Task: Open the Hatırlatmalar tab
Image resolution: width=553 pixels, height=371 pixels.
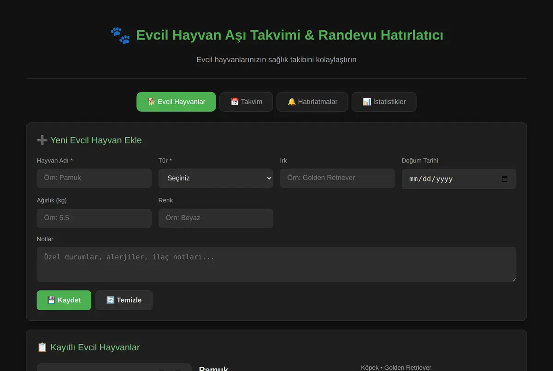Action: [x=312, y=102]
